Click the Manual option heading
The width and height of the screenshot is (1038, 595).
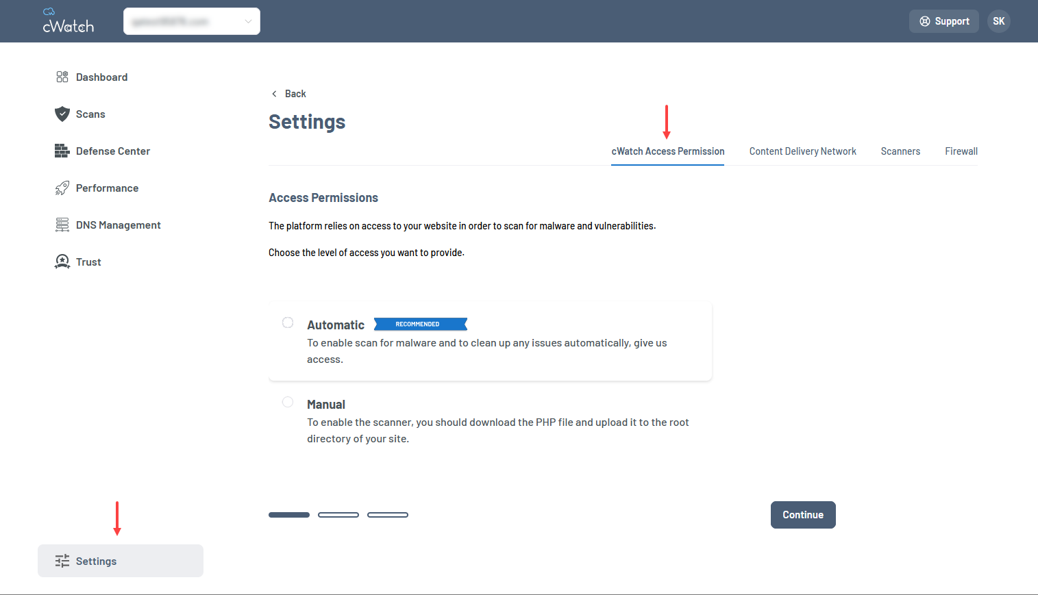tap(326, 405)
